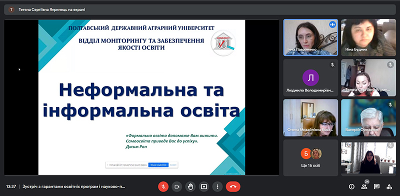Leave call with red hang-up button

[x=233, y=187]
